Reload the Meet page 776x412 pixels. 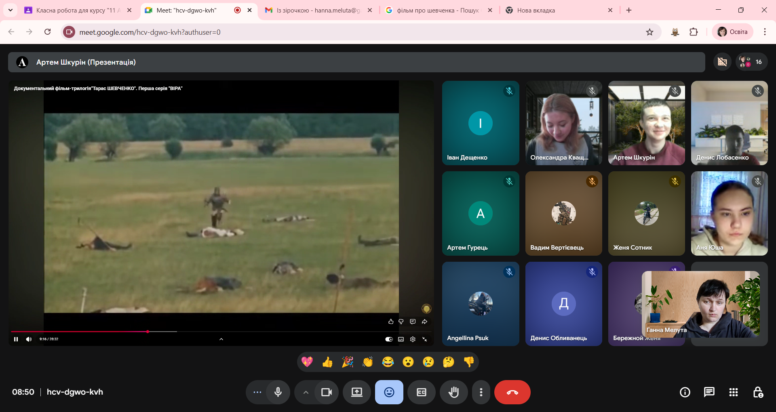pyautogui.click(x=48, y=32)
